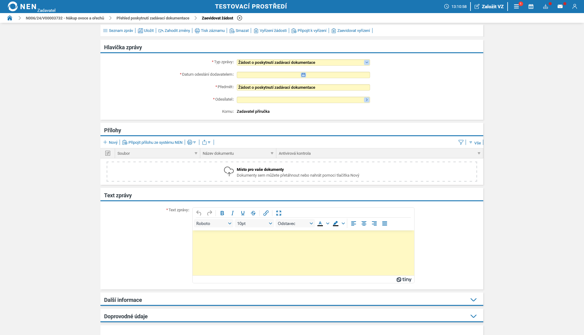The image size is (584, 335).
Task: Open the calendar icon in top bar
Action: coord(531,6)
